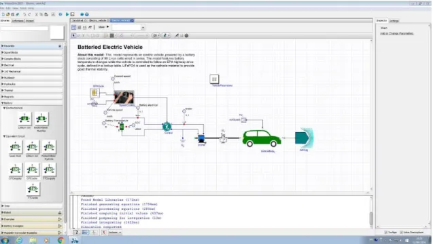
Task: Click the Lithium-Ion equivalent circuit block
Action: [x=32, y=147]
